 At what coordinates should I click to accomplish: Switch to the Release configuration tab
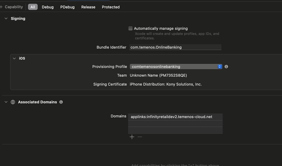coord(88,7)
